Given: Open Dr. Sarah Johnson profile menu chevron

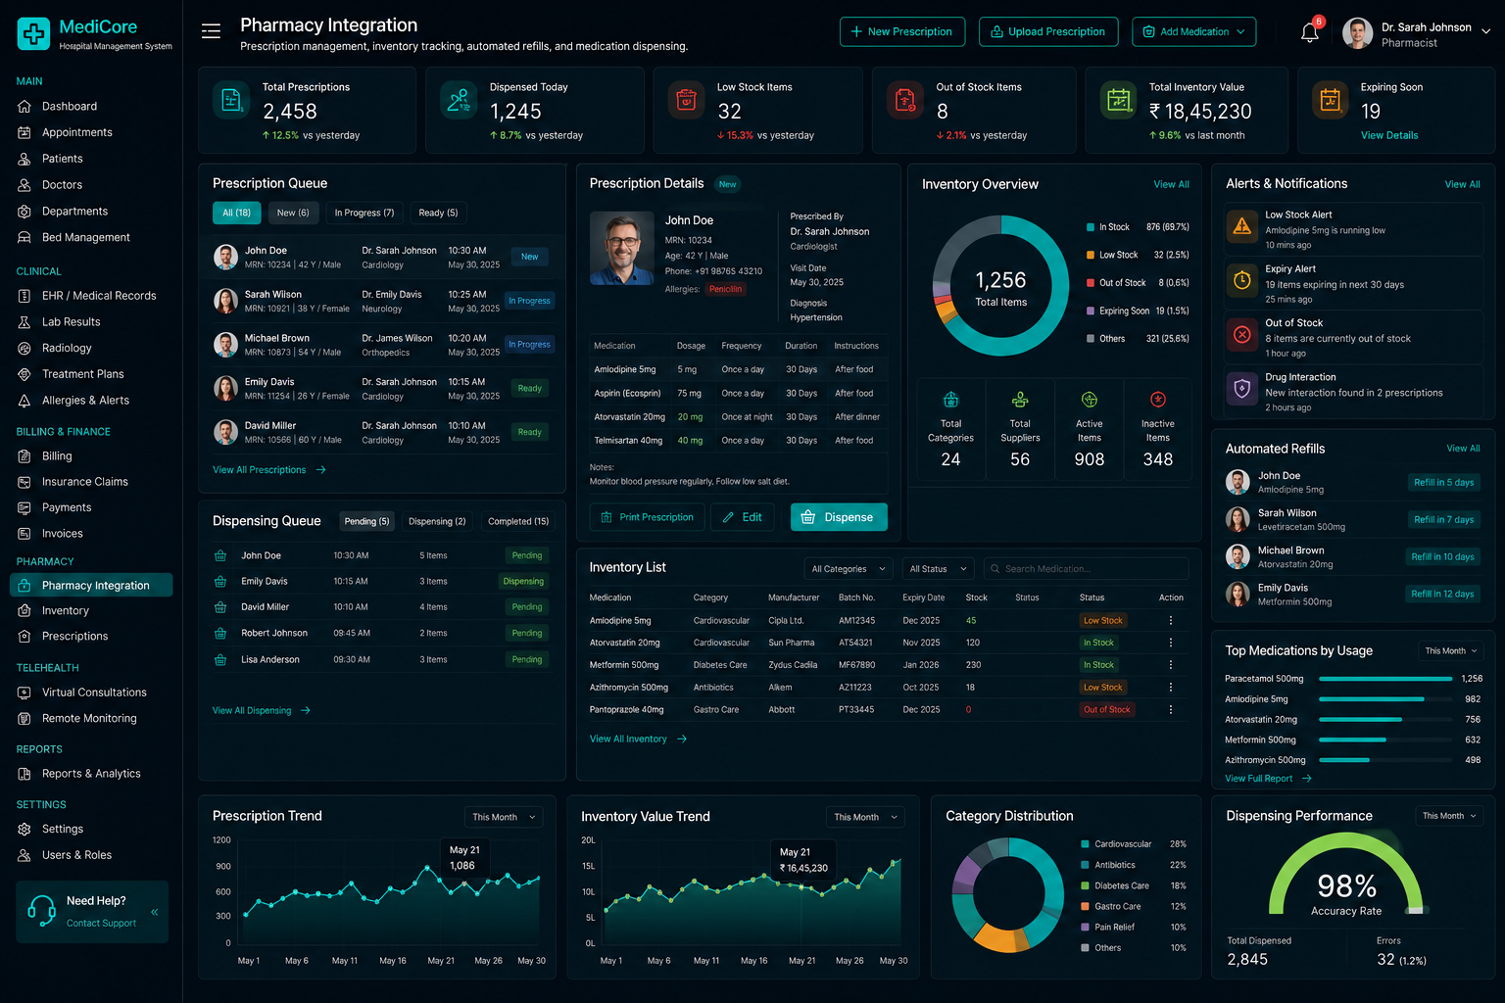Looking at the screenshot, I should tap(1485, 31).
